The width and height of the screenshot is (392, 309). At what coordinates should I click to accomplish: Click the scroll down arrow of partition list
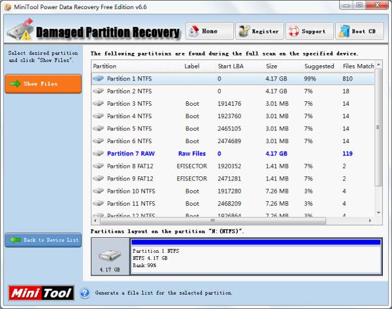(378, 213)
